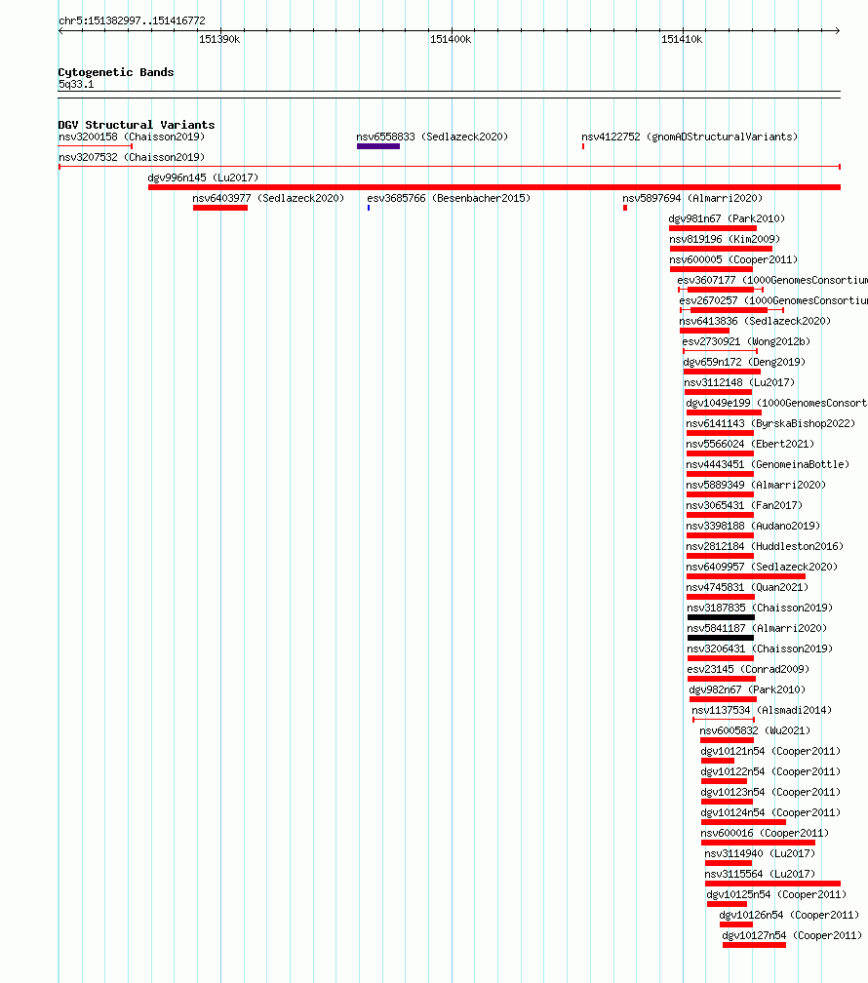Select the DGV Structural Variants track title
The width and height of the screenshot is (868, 983).
[x=137, y=125]
